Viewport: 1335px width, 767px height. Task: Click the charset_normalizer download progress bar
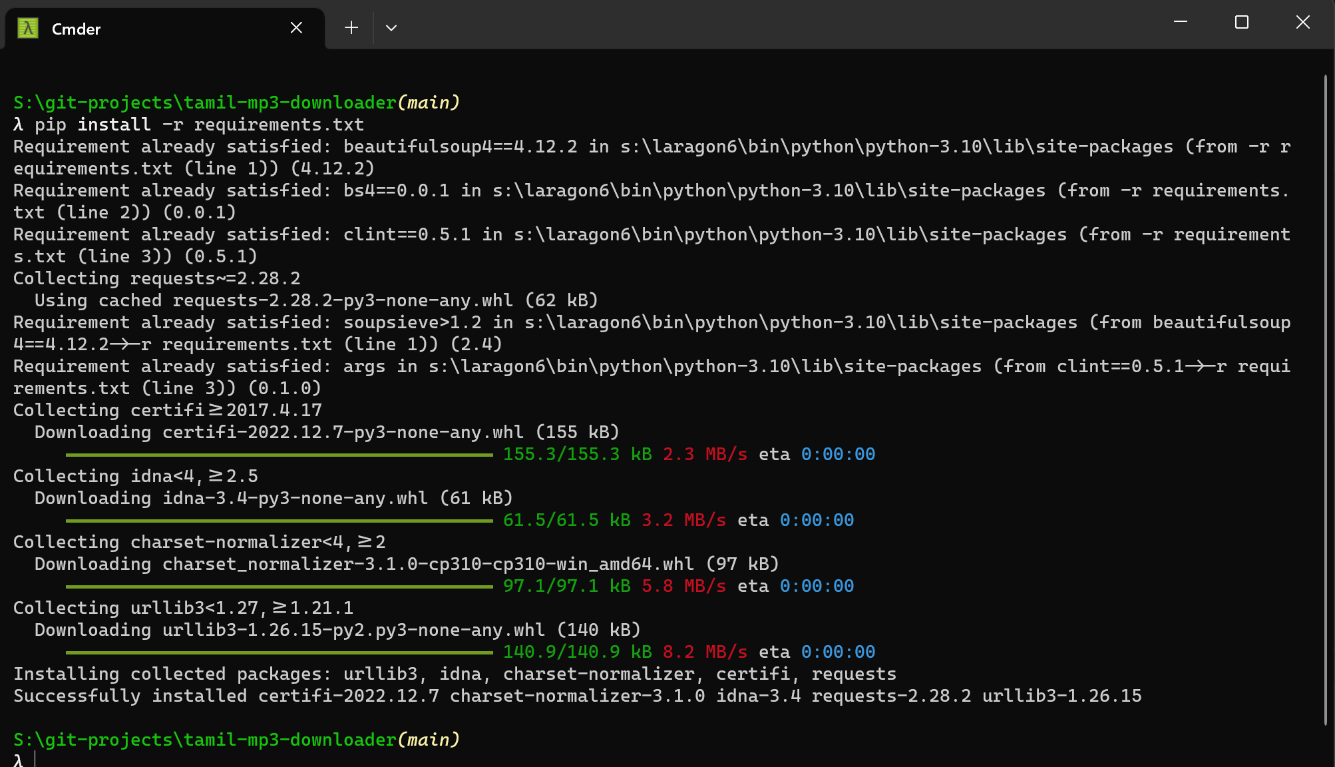click(280, 587)
